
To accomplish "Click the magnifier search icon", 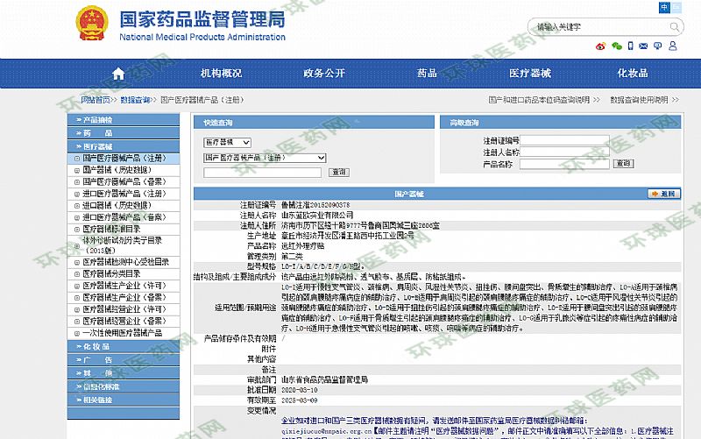I will pyautogui.click(x=675, y=26).
